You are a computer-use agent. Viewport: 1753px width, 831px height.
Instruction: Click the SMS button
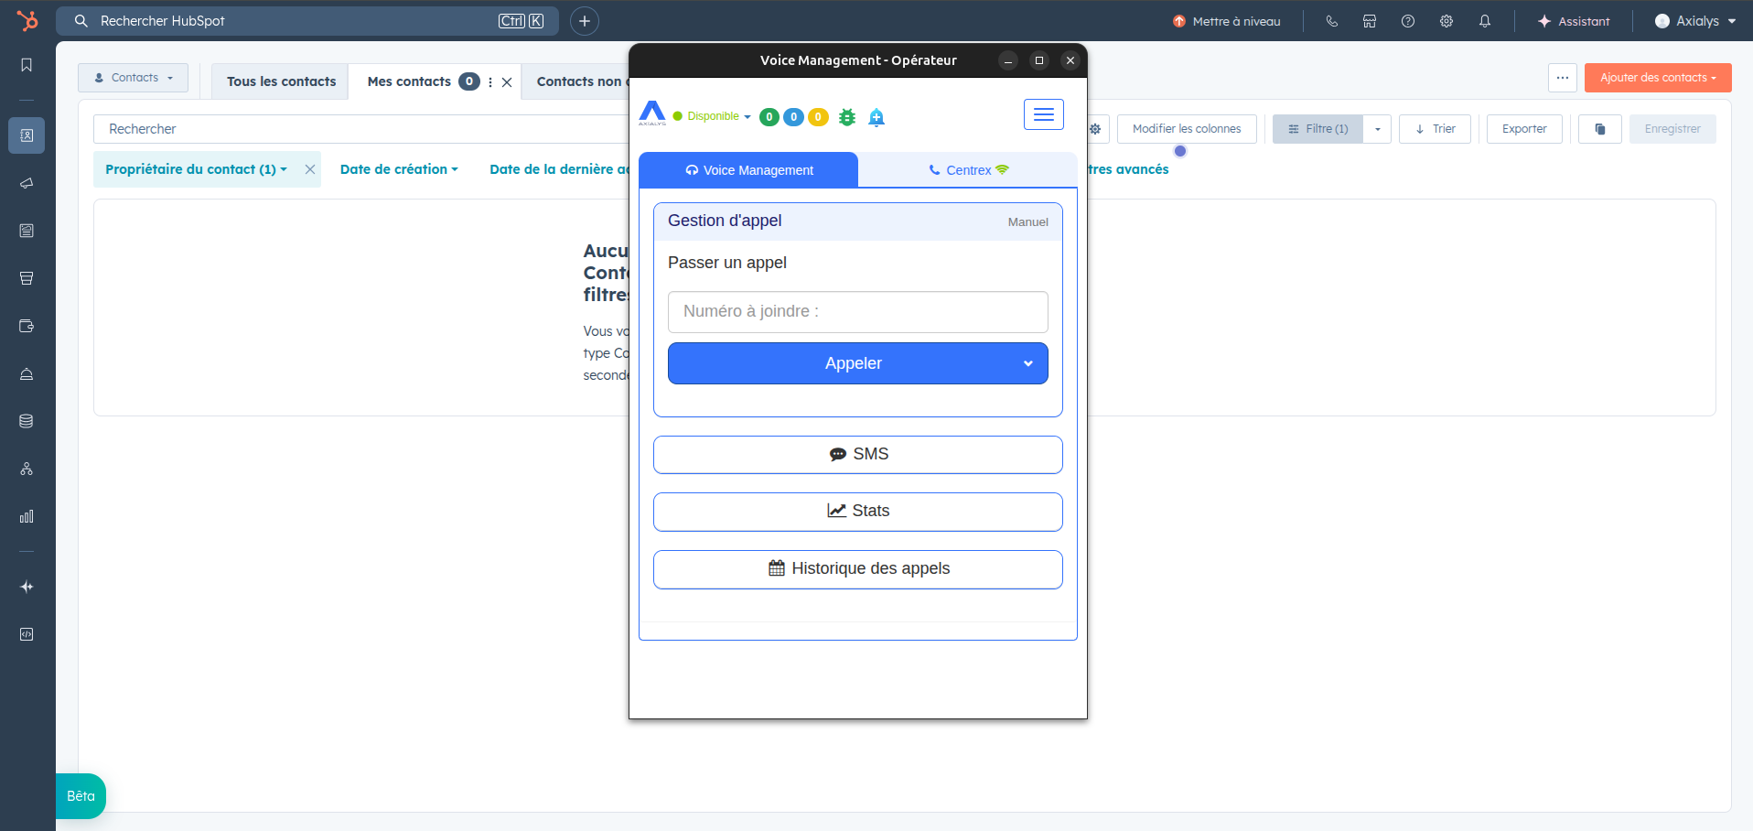coord(858,455)
